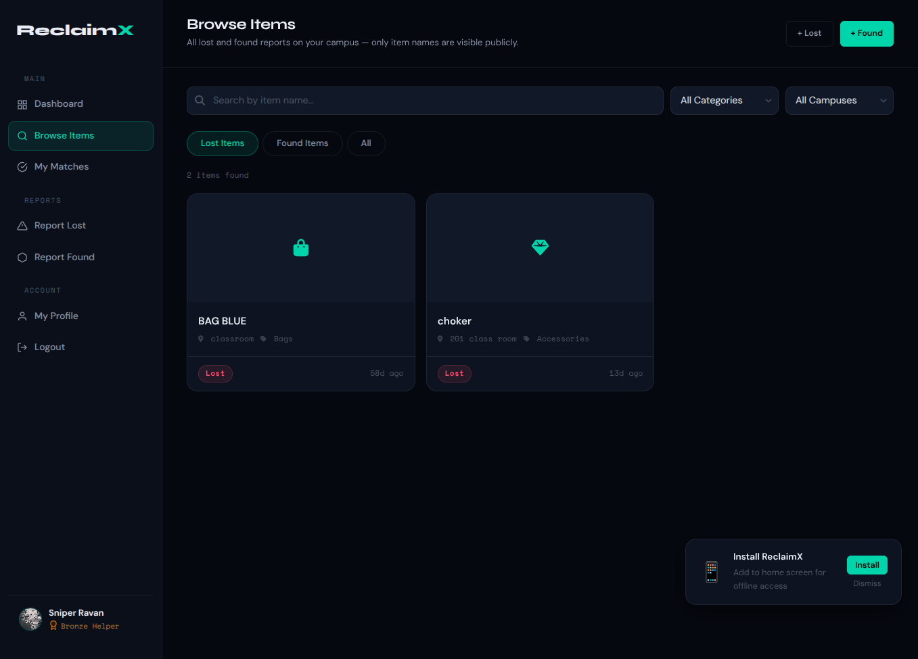Click the 2 items found count
The height and width of the screenshot is (659, 918).
pos(218,175)
